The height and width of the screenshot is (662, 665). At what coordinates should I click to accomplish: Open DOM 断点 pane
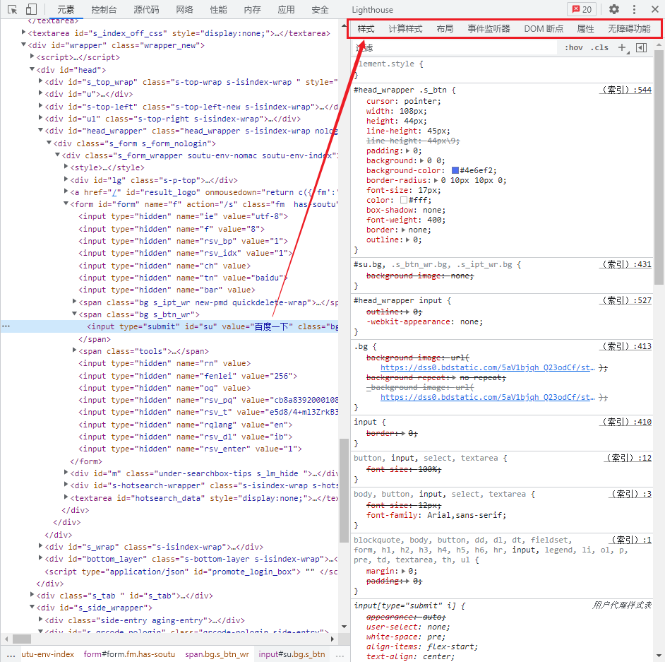coord(544,28)
